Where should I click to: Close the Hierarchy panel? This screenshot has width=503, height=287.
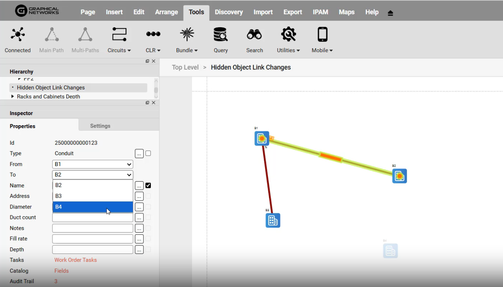click(154, 61)
